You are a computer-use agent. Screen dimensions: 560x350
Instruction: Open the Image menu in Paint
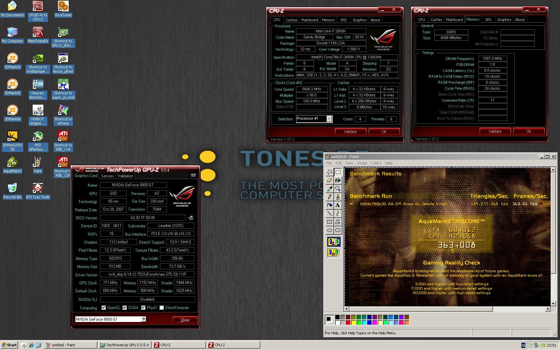coord(362,163)
